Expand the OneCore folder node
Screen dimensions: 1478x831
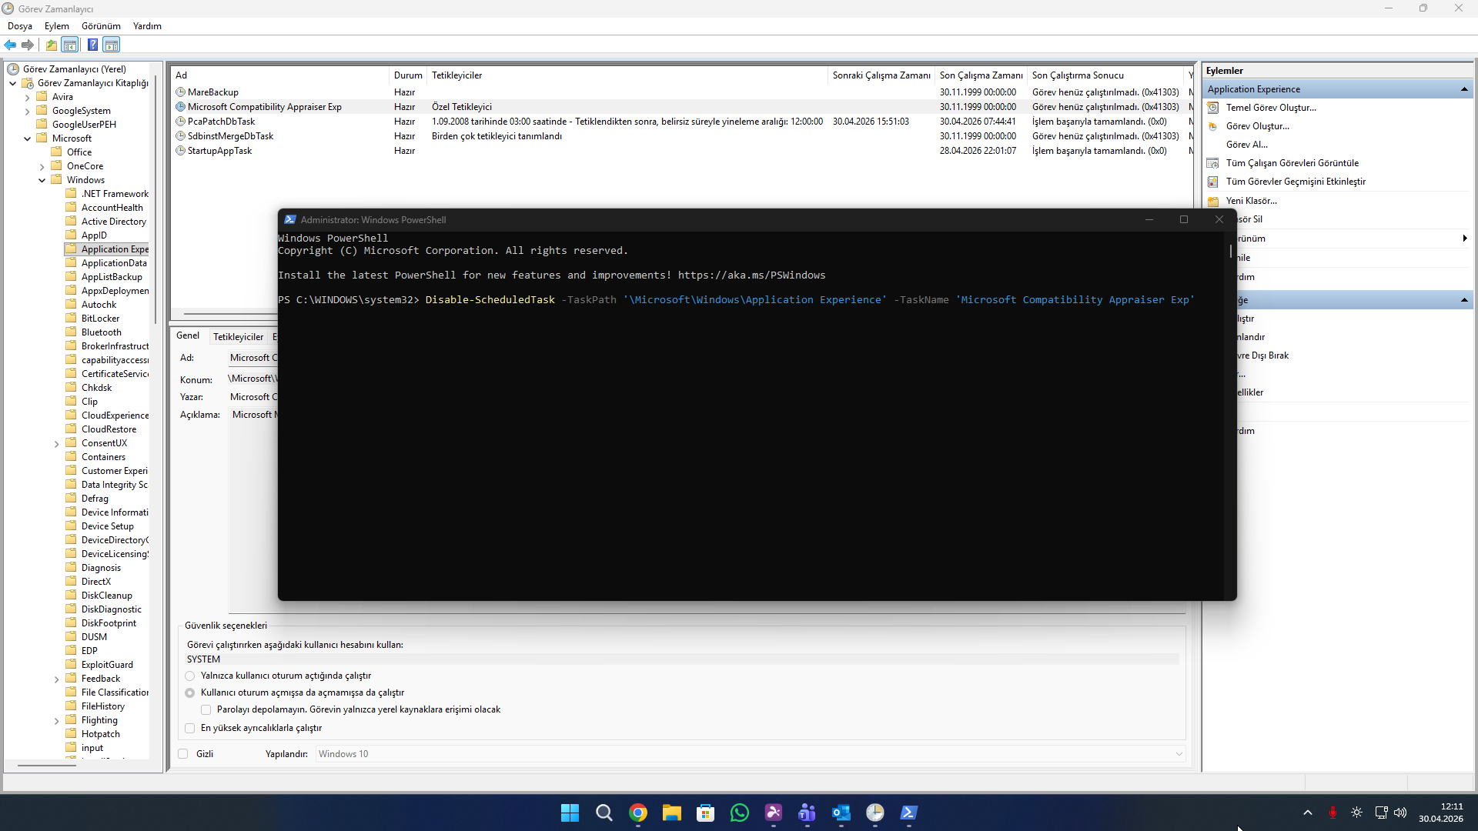(x=42, y=166)
